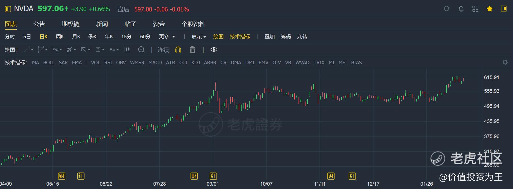The image size is (513, 189).
Task: Select the channel polygon drawing tool
Action: click(41, 49)
